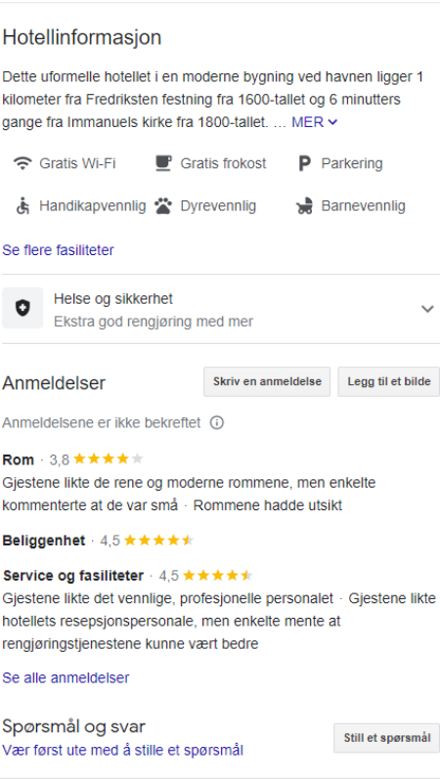Click Legg til et bilde button
Viewport: 440px width, 782px height.
pos(388,382)
